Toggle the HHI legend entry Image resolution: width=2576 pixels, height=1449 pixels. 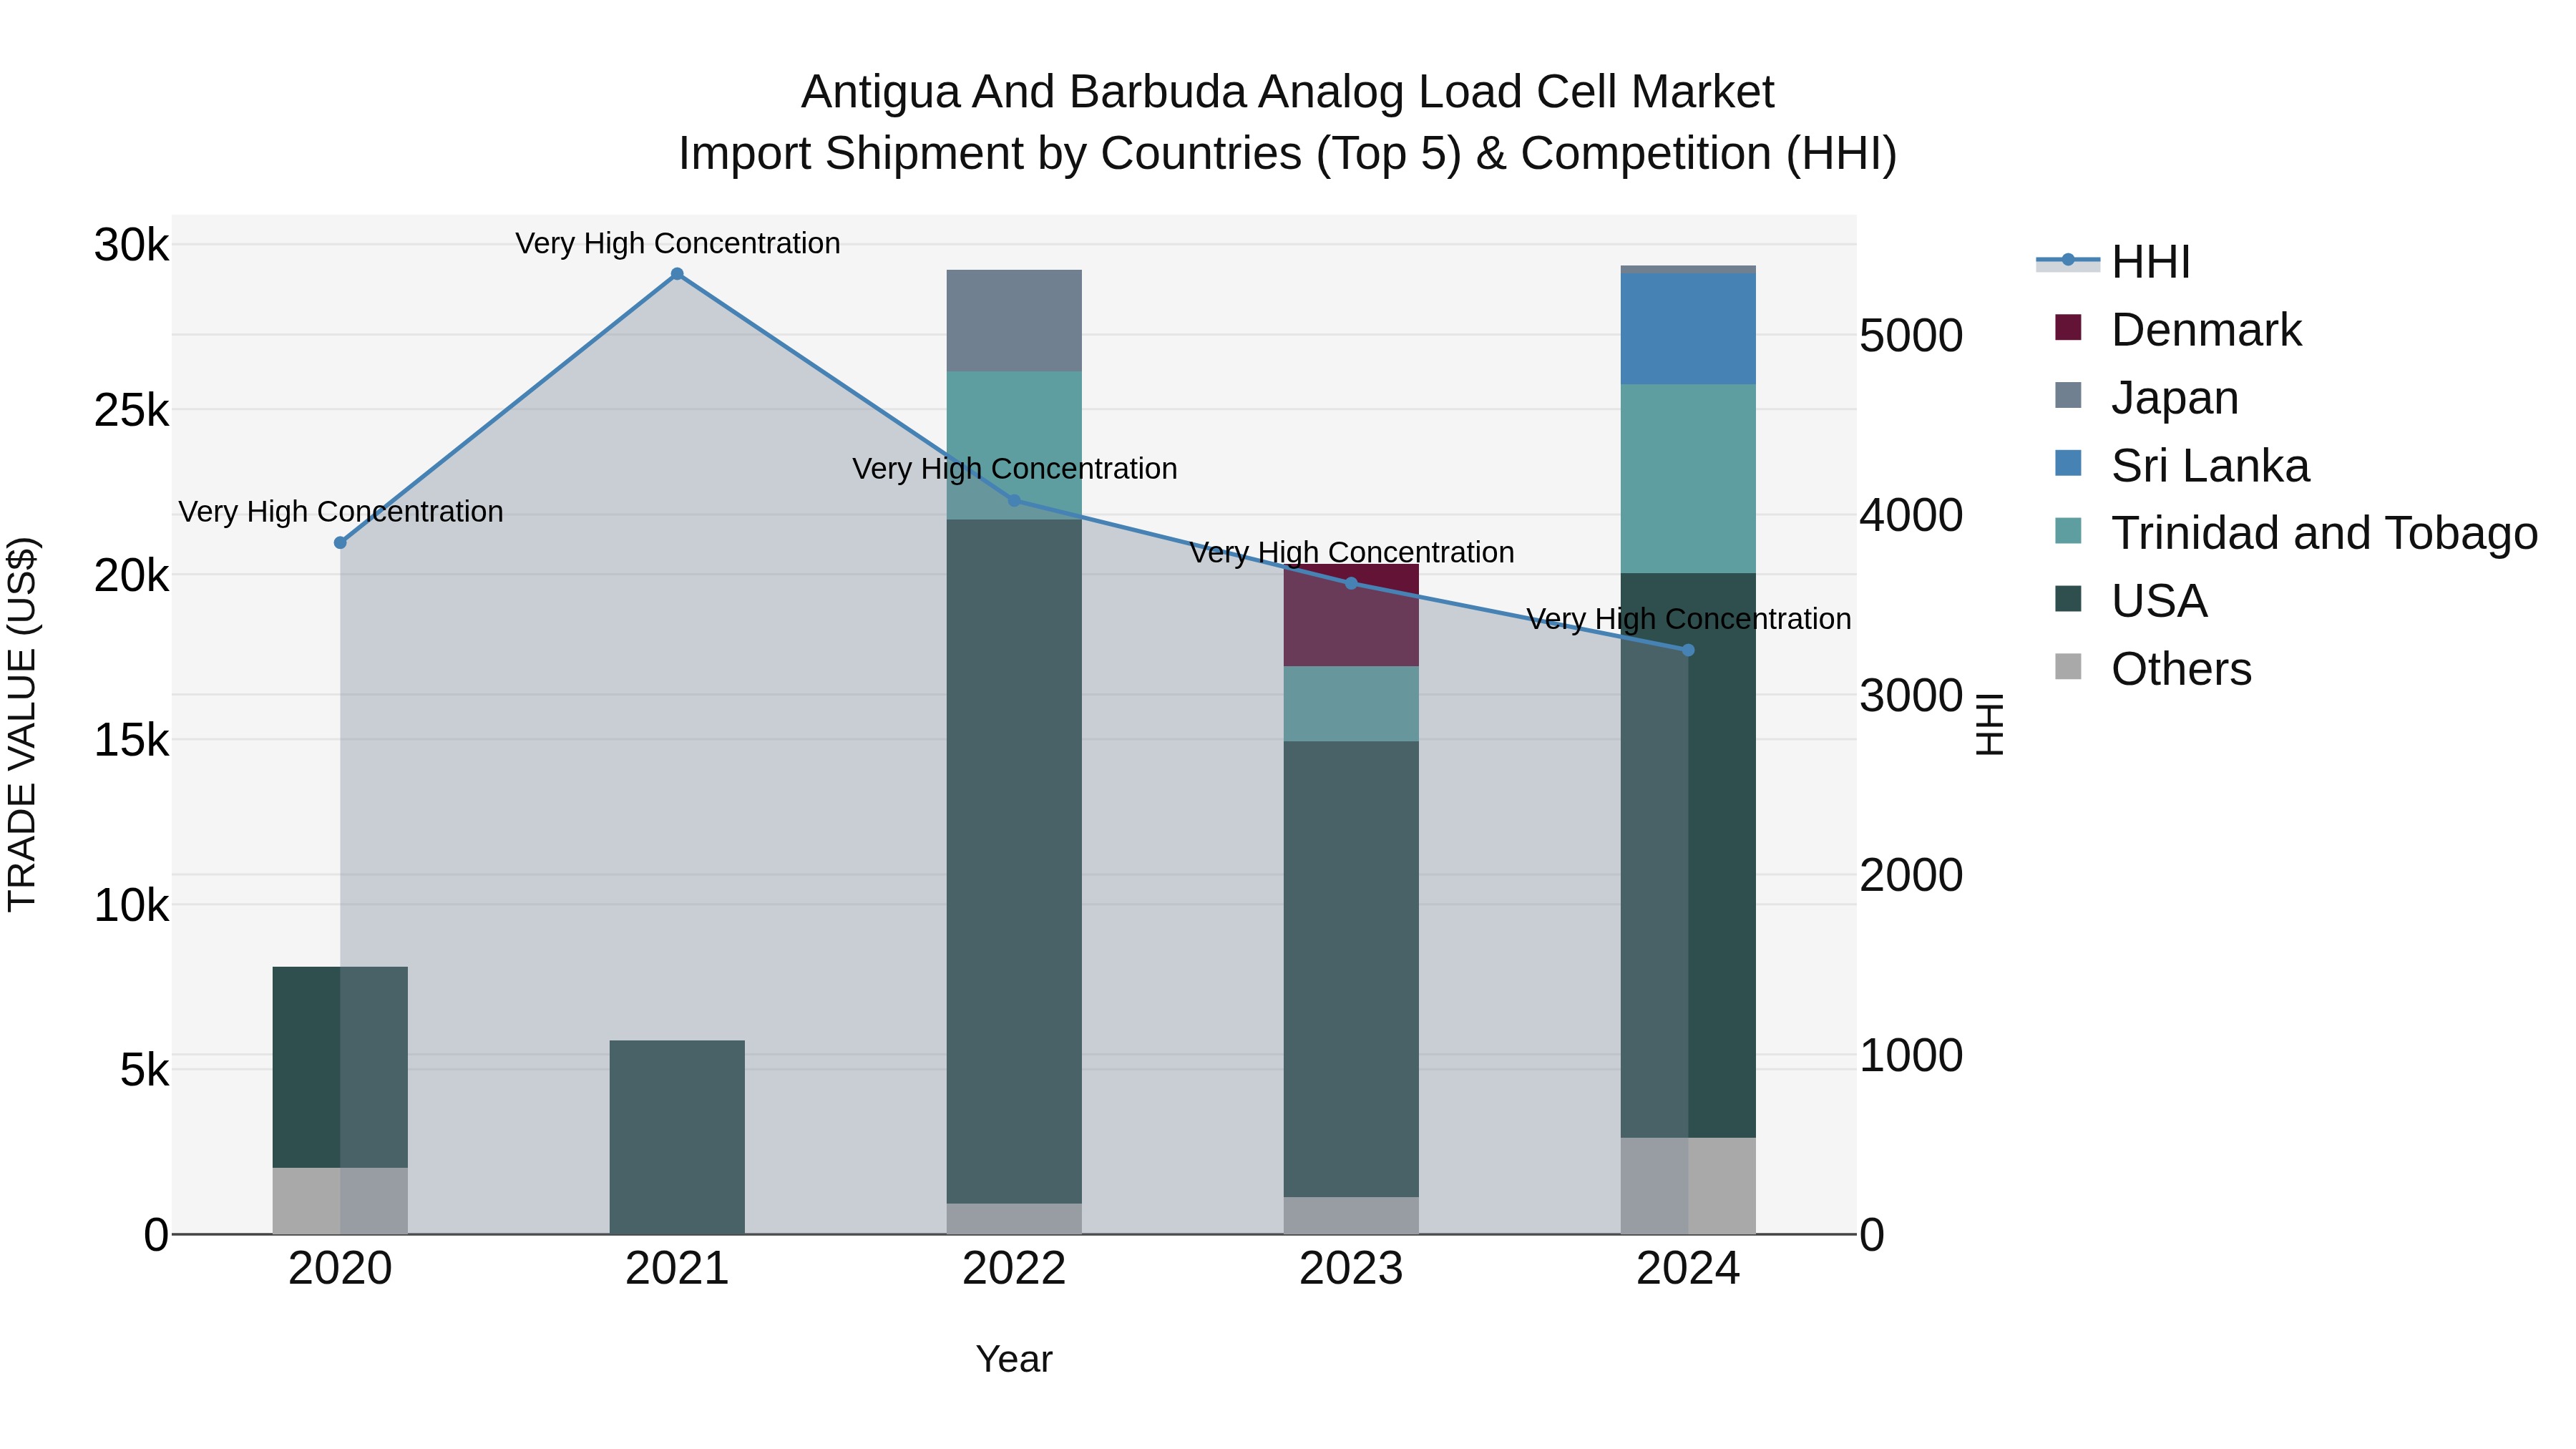[x=2113, y=262]
